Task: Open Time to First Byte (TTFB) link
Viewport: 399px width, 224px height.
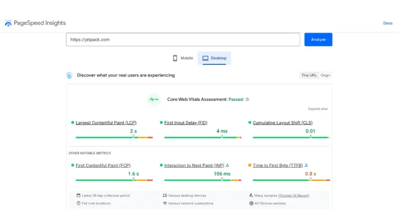Action: 277,165
